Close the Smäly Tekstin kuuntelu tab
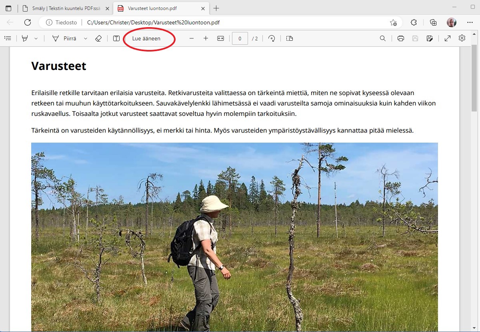The height and width of the screenshot is (332, 480). tap(107, 8)
